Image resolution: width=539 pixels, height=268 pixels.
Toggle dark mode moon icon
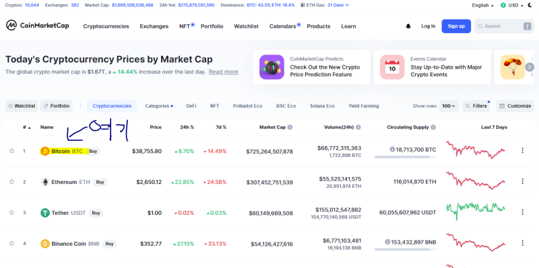530,5
